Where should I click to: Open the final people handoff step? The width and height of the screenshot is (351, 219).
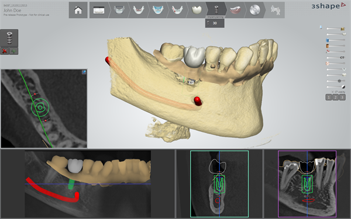[275, 10]
